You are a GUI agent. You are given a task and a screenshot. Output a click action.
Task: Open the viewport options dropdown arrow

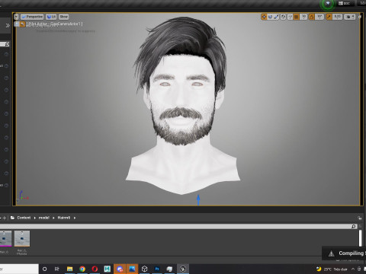pos(16,17)
